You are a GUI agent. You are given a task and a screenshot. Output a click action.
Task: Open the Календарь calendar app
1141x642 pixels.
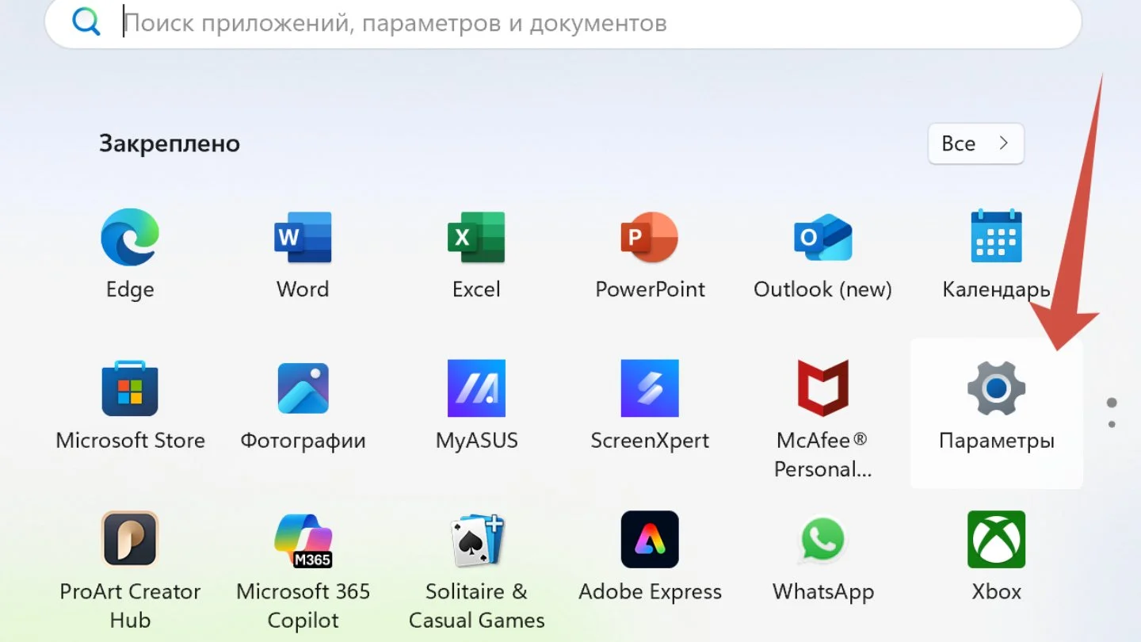click(x=997, y=236)
